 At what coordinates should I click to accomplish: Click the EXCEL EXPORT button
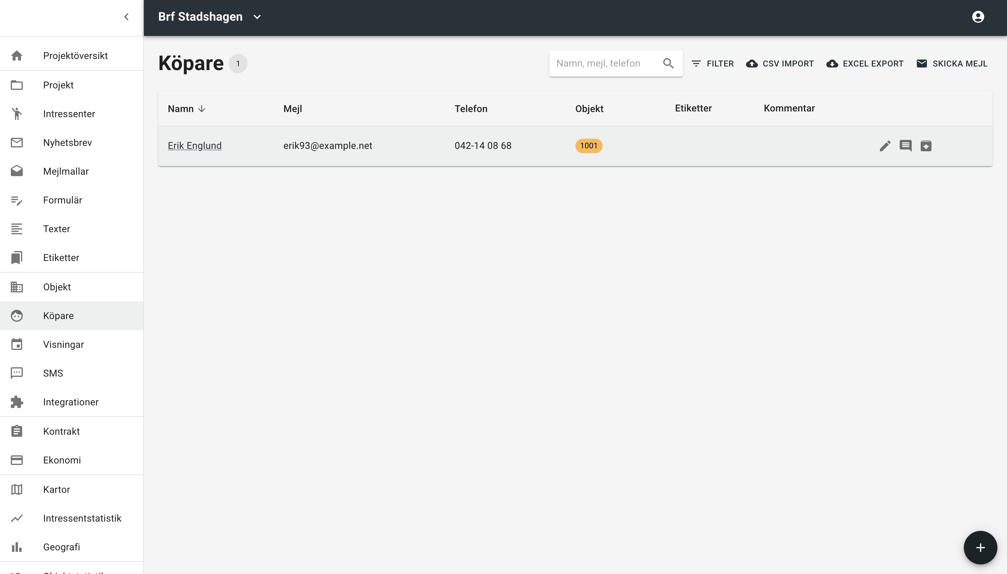tap(865, 64)
